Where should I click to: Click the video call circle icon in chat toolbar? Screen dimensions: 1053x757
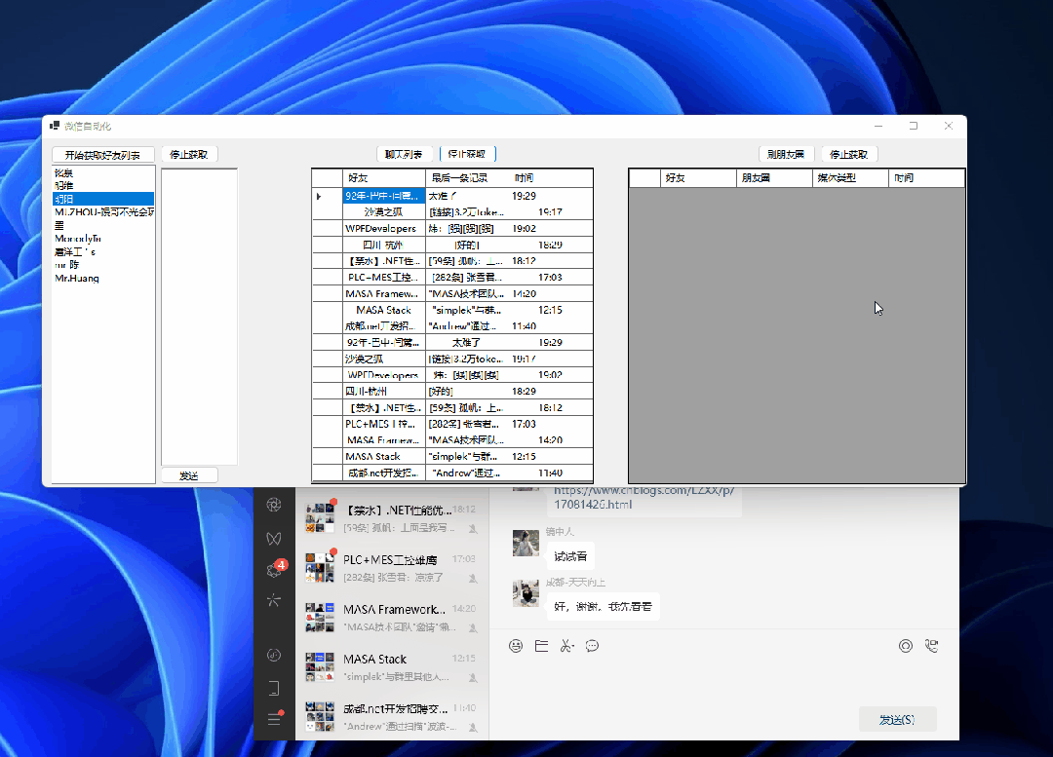[x=905, y=645]
